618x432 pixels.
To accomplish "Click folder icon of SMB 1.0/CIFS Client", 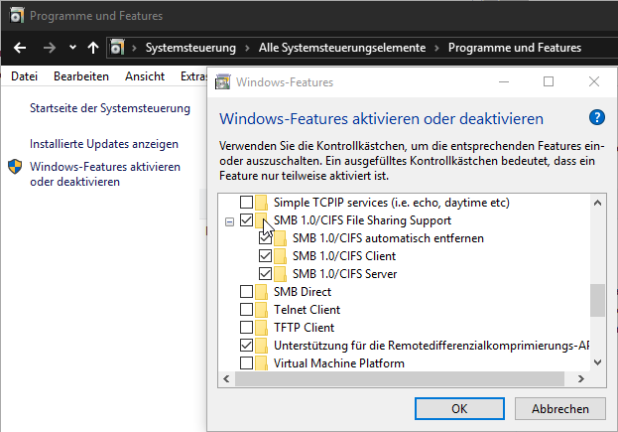I will pos(280,256).
